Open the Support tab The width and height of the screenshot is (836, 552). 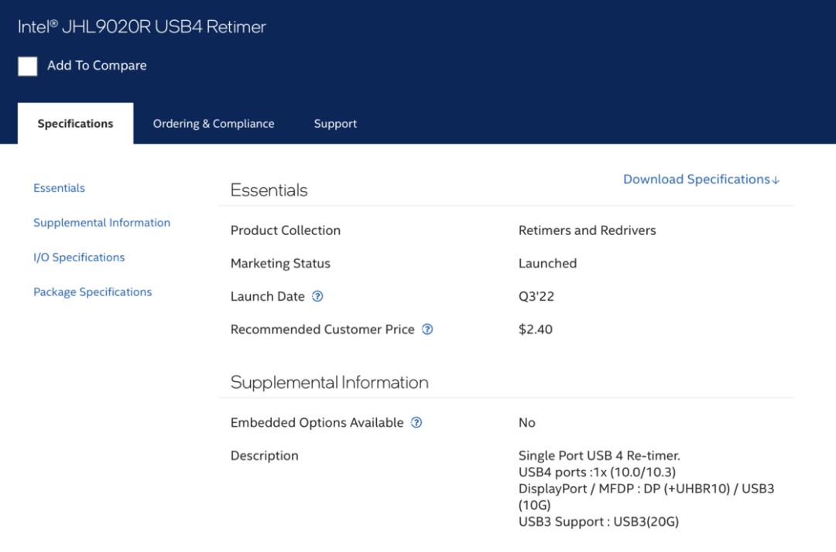pos(335,124)
